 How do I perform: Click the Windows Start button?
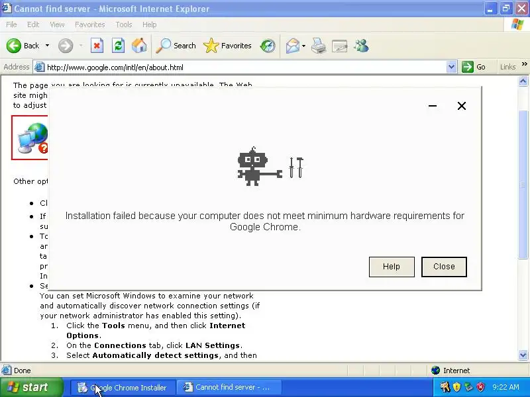(x=31, y=387)
